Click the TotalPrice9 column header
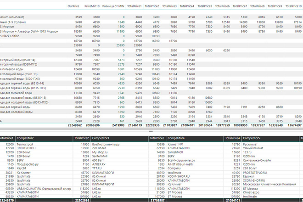This screenshot has width=303, height=202. (x=275, y=6)
